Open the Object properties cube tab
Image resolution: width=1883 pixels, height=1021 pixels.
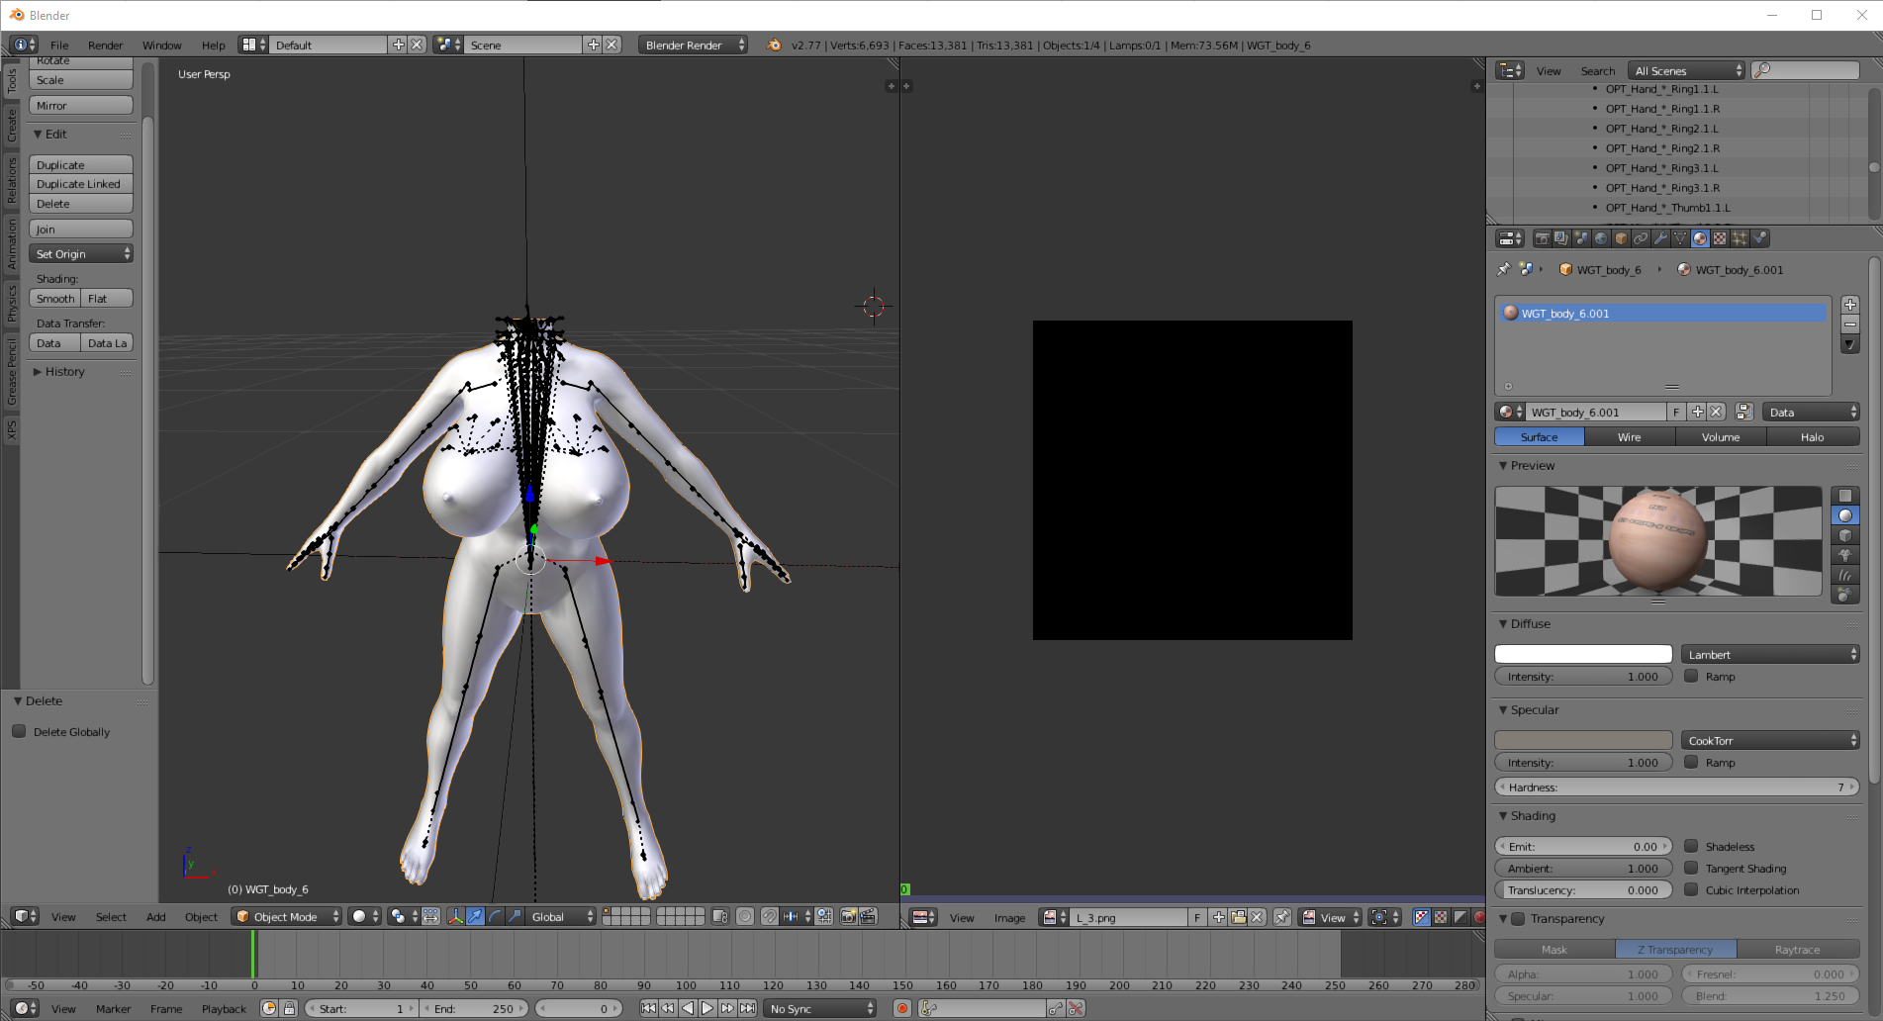1621,238
